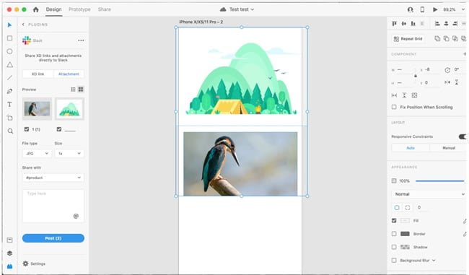Open the Test test document title dropdown

point(242,9)
